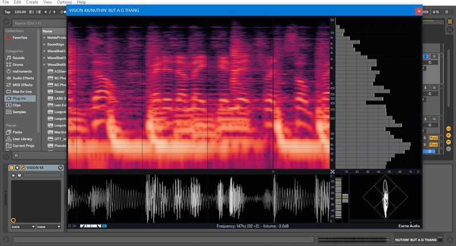Open the Audio Effects category
The width and height of the screenshot is (456, 246).
9,78
